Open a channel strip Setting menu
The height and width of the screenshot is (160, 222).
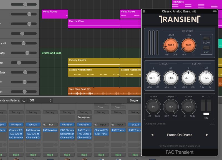16,112
